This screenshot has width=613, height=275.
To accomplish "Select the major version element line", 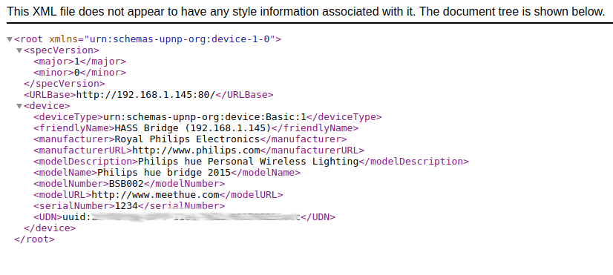I will pyautogui.click(x=79, y=62).
